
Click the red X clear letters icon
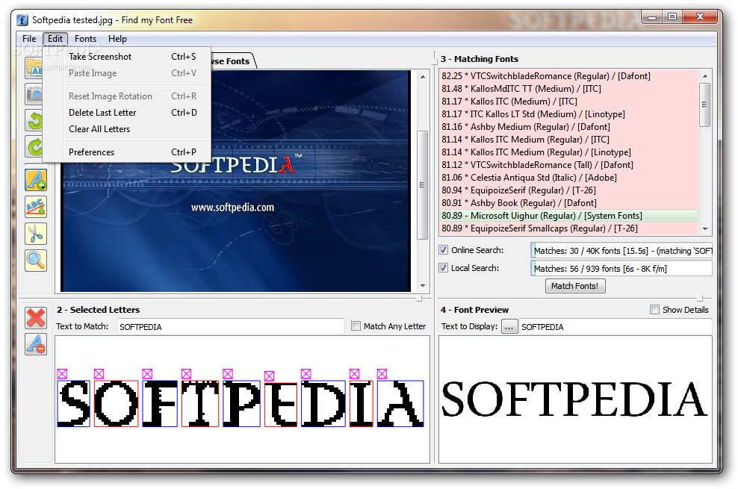point(36,318)
